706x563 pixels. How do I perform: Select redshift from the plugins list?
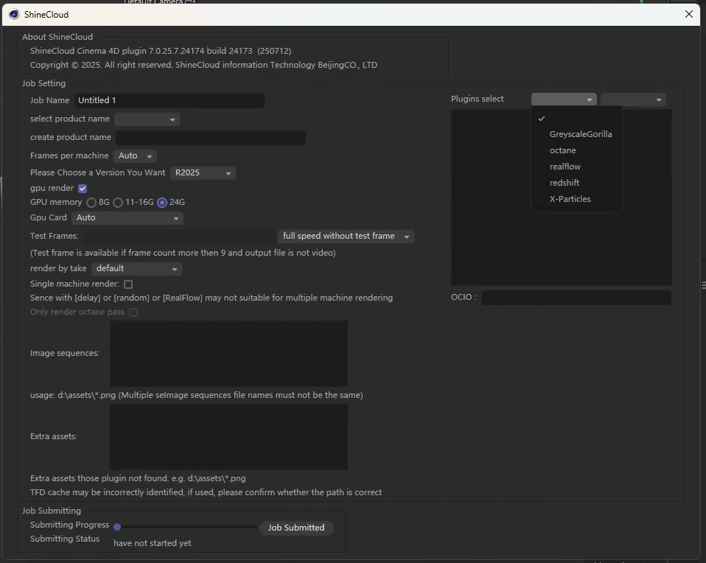coord(565,182)
